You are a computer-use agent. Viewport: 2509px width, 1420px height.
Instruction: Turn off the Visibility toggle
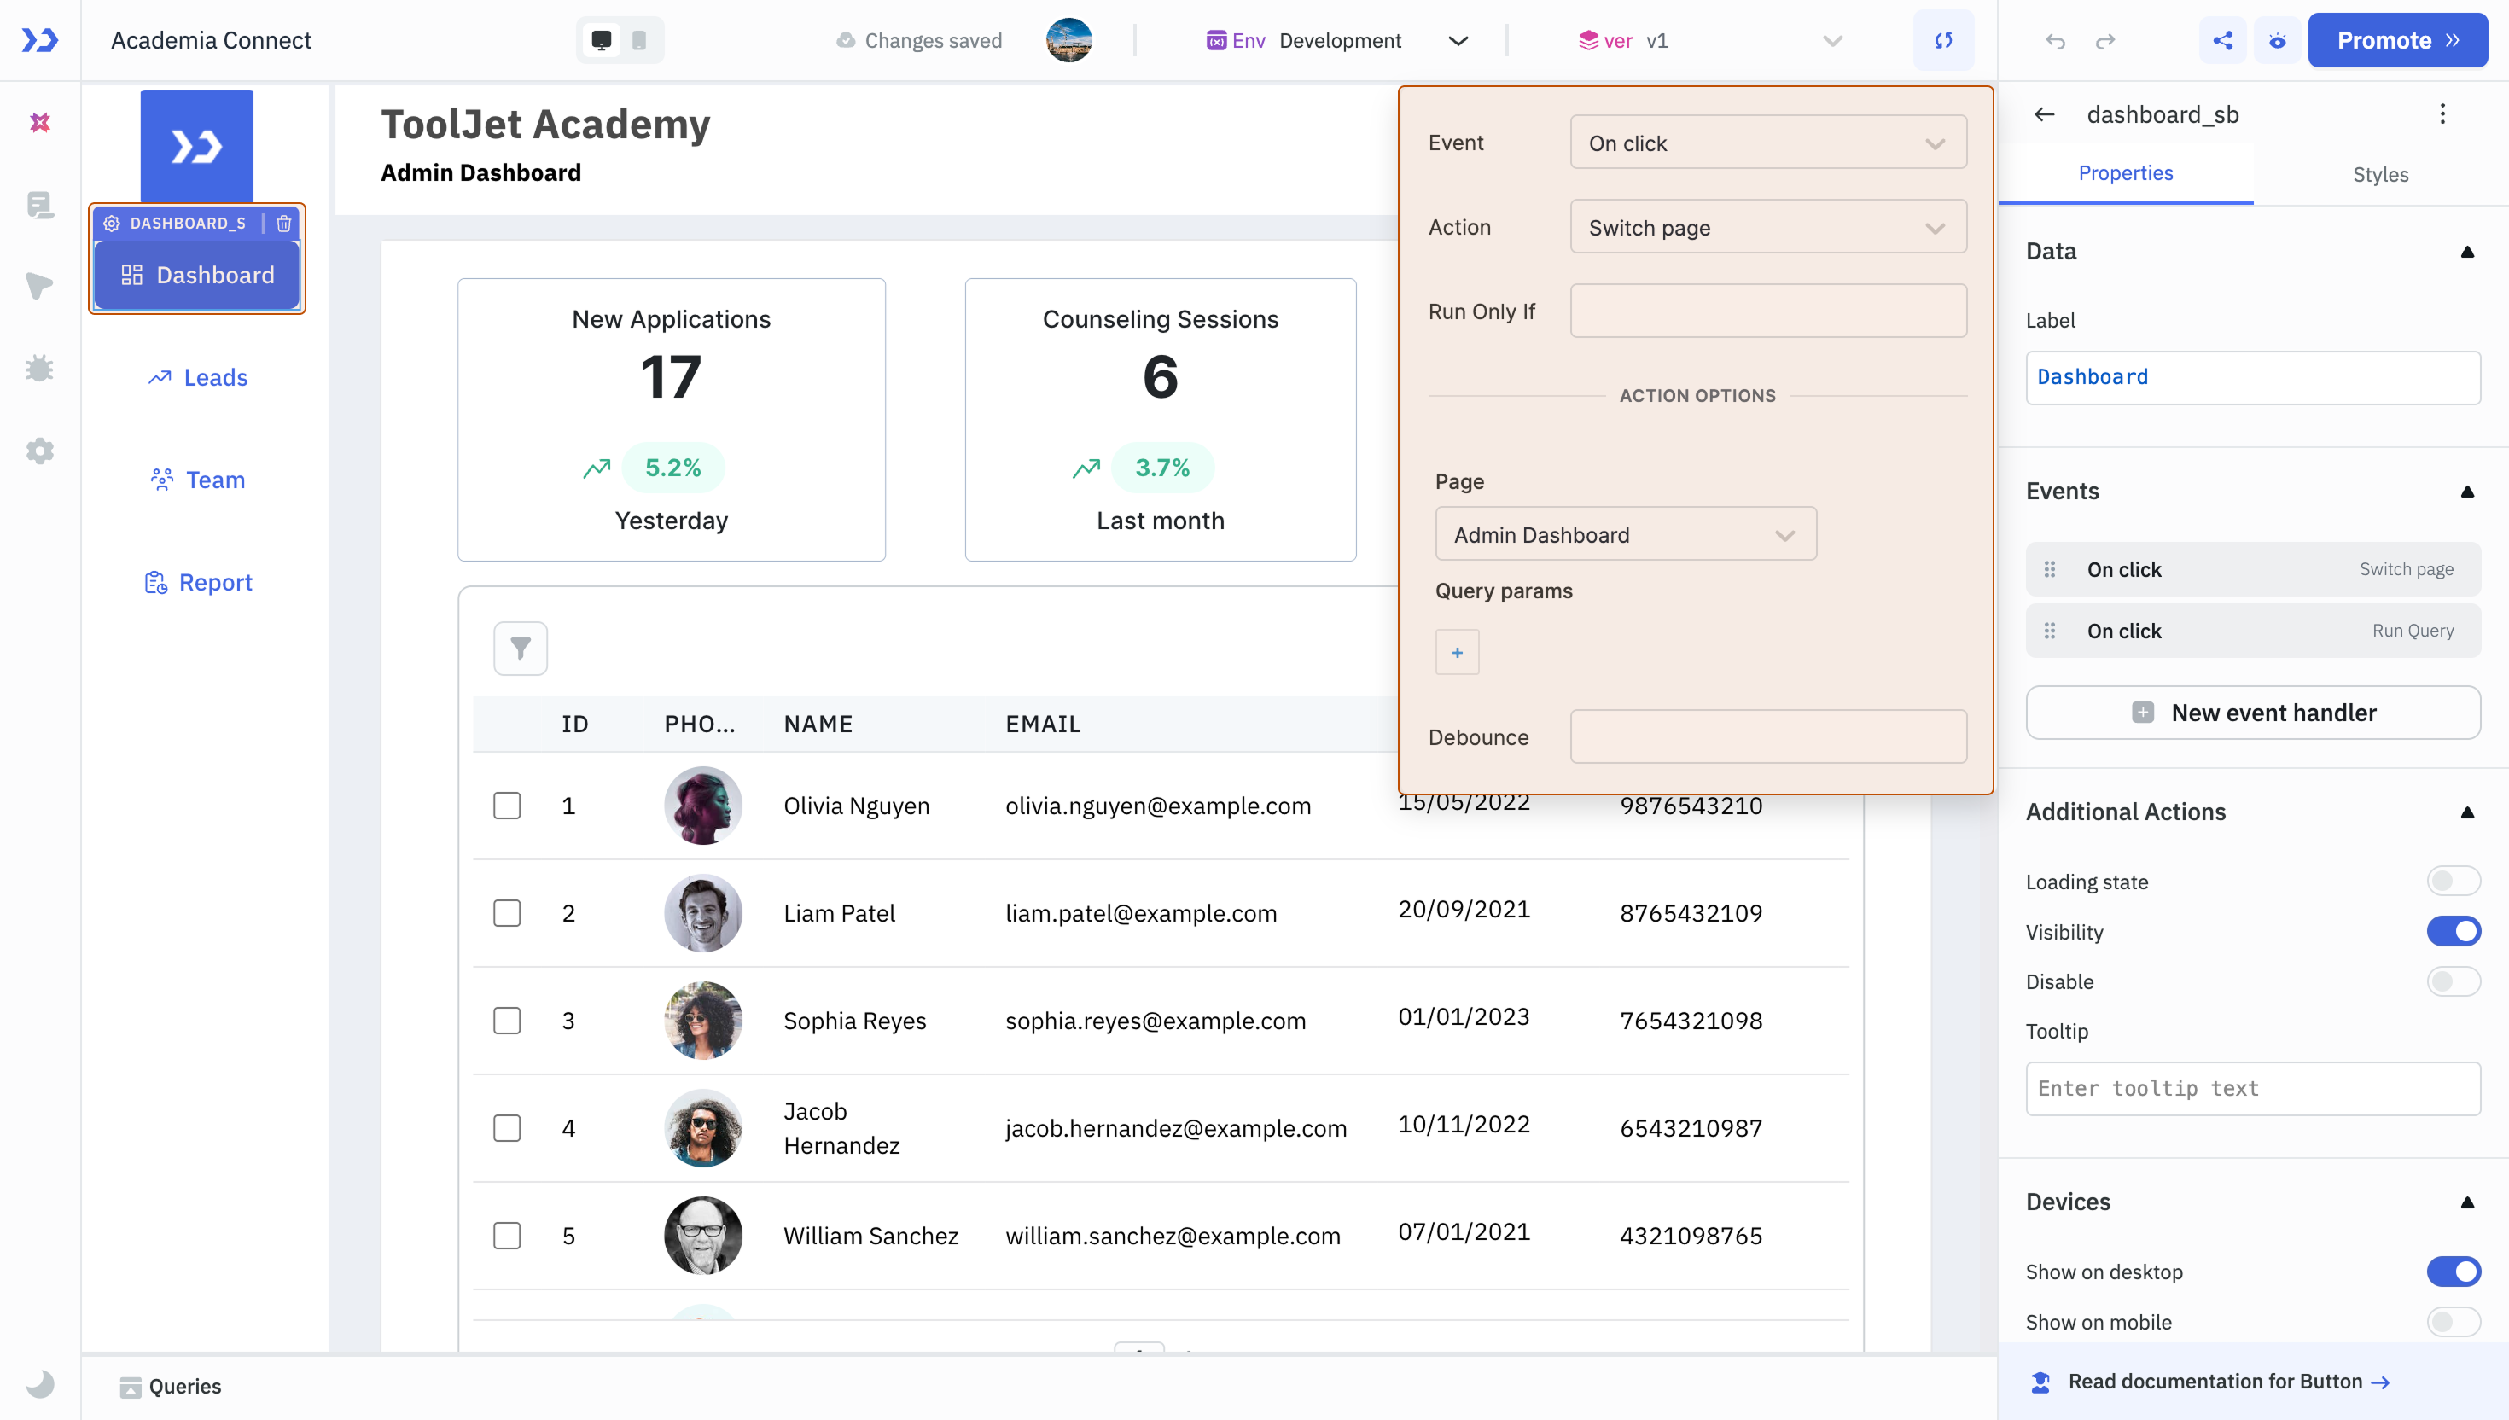click(x=2453, y=931)
